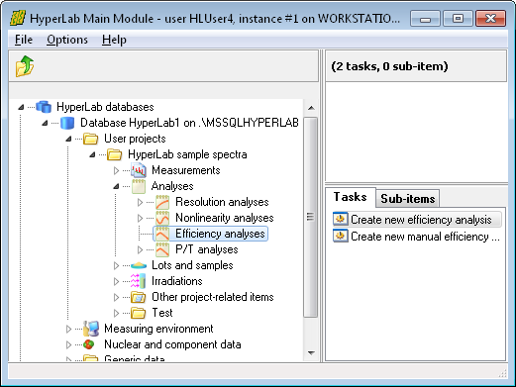Viewport: 516px width, 387px height.
Task: Click the Irradiations beam icon
Action: click(138, 281)
